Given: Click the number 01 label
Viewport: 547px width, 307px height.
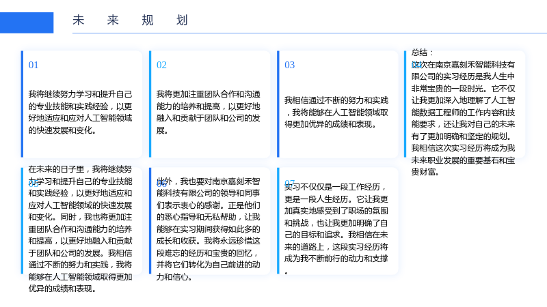Looking at the screenshot, I should point(34,65).
